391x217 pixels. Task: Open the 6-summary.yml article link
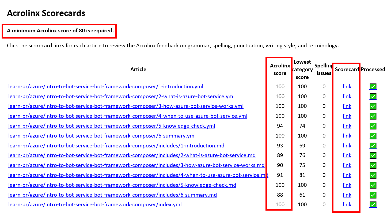tap(102, 136)
